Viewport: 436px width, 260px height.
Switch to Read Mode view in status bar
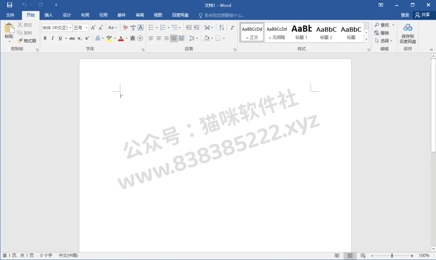(337, 256)
